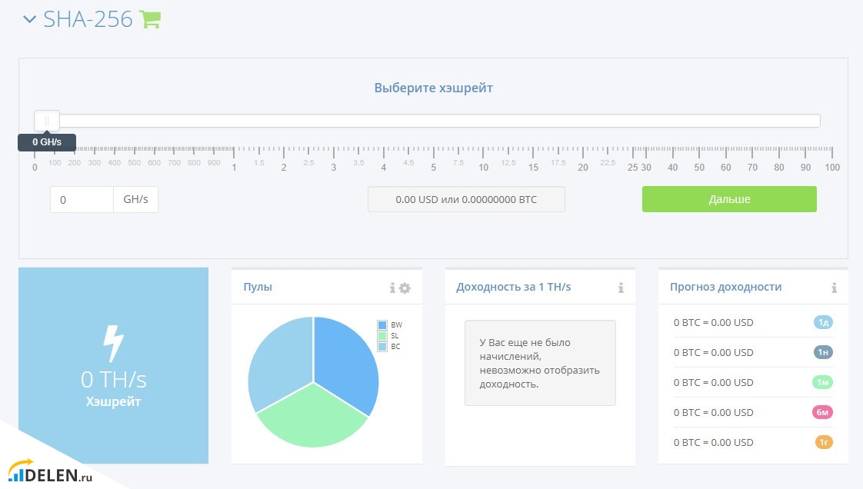The height and width of the screenshot is (489, 863).
Task: Open the GH/s unit selector
Action: [x=136, y=199]
